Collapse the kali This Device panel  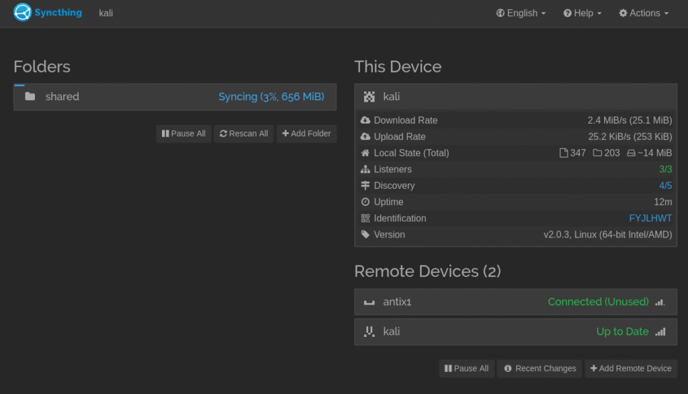pyautogui.click(x=515, y=97)
